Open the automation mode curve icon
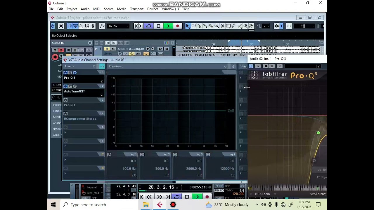This screenshot has width=374, height=210. pos(102,26)
